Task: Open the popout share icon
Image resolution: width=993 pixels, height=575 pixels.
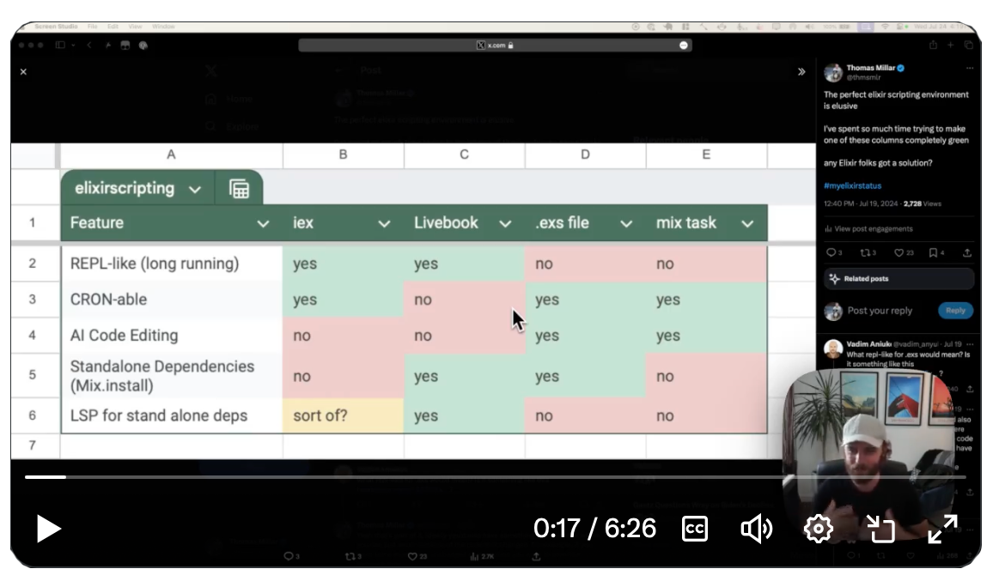Action: pos(881,529)
